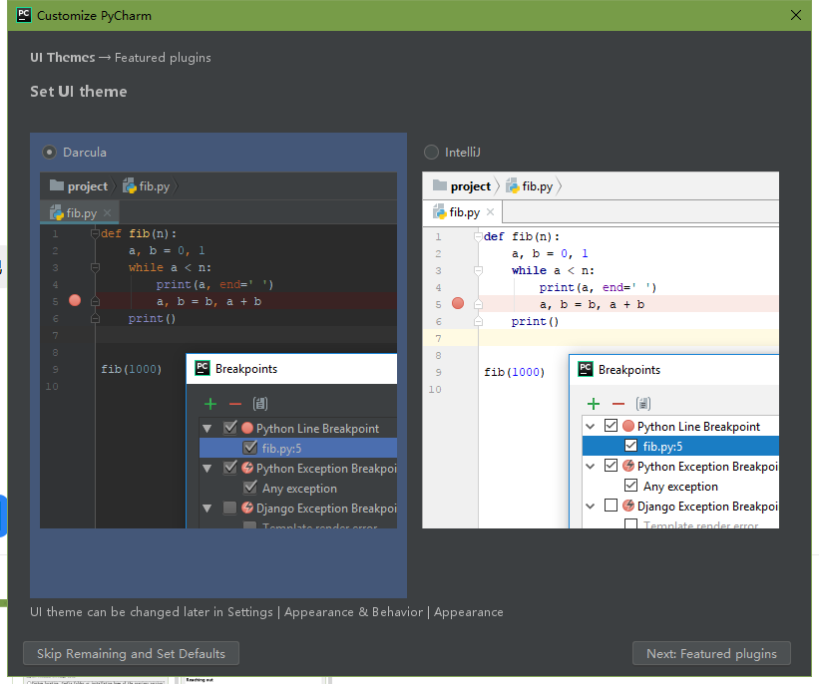Toggle Django Exception Breakpoint checkbox in IntelliJ preview

point(612,505)
